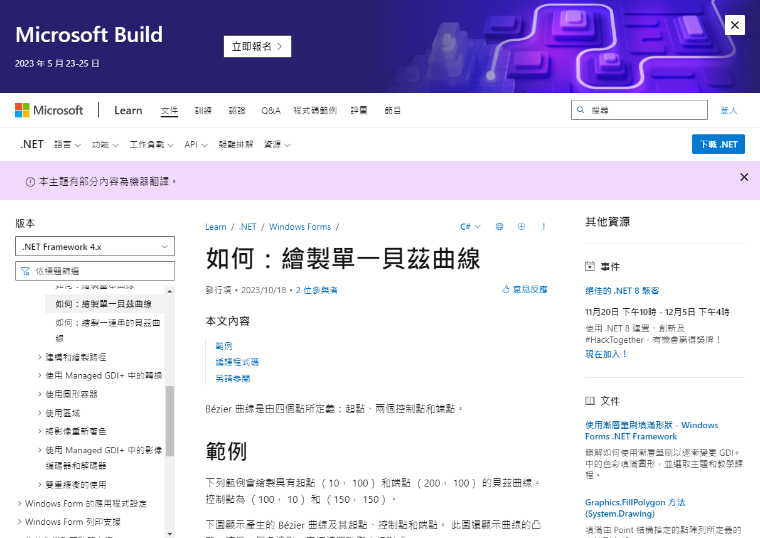Select 如何：繪製單一貝茲曲線 tree item

click(x=105, y=304)
